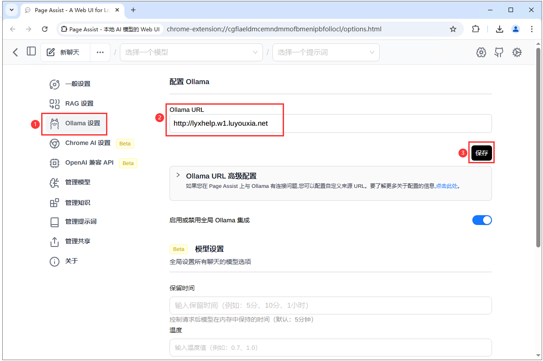The width and height of the screenshot is (543, 361).
Task: Open the 选择一个模型 model dropdown
Action: [x=191, y=52]
